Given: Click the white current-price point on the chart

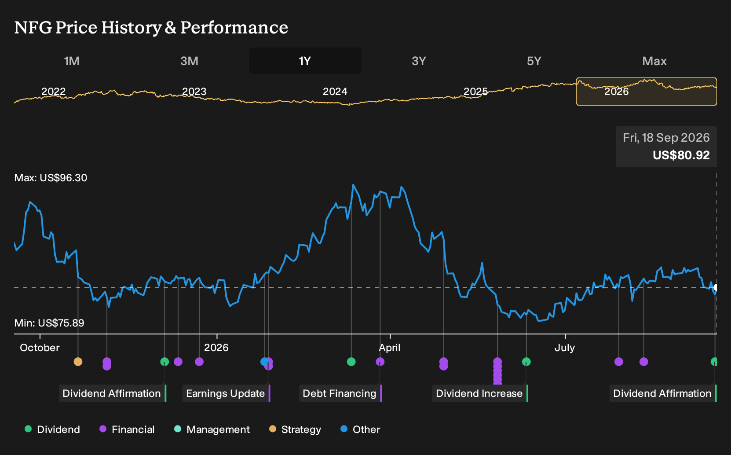Looking at the screenshot, I should pyautogui.click(x=715, y=287).
